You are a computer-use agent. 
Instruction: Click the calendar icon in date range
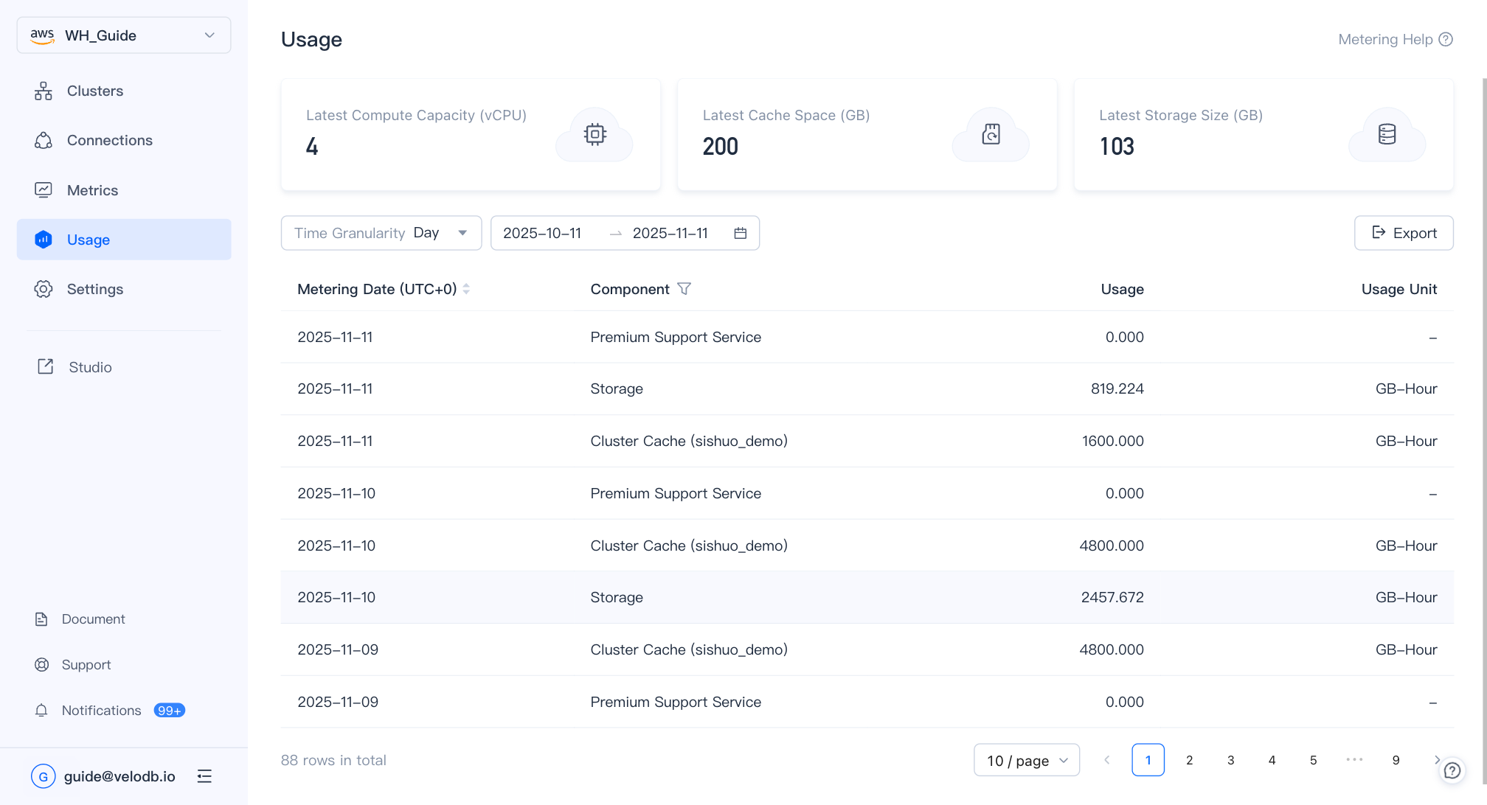click(x=741, y=233)
